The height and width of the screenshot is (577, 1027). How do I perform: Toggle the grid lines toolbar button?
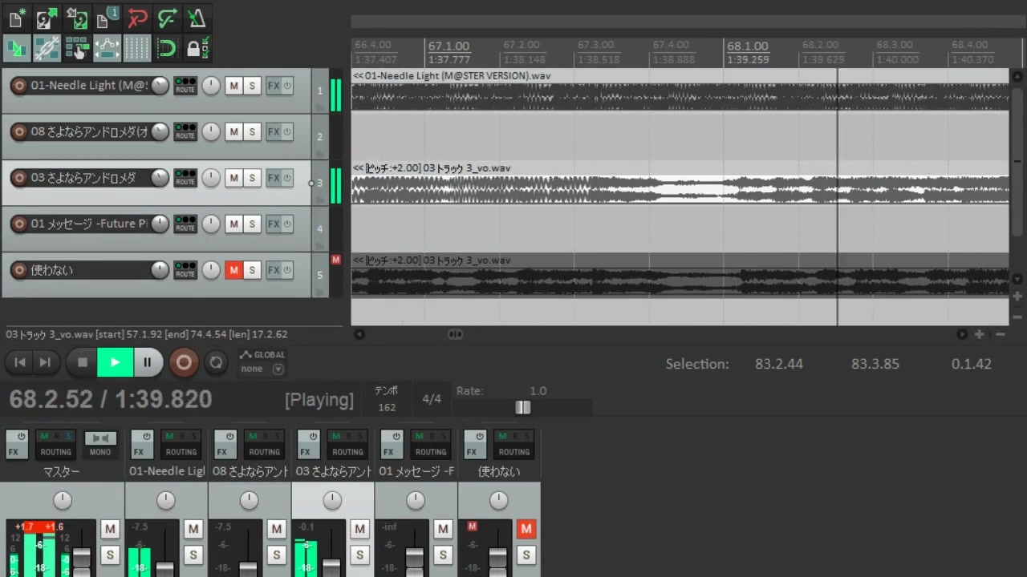(137, 48)
